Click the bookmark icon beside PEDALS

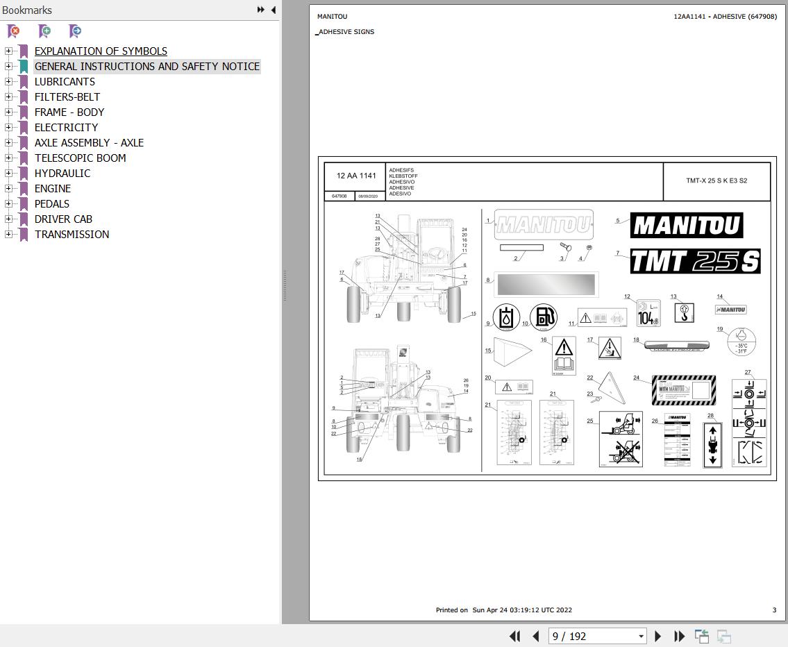click(x=23, y=205)
